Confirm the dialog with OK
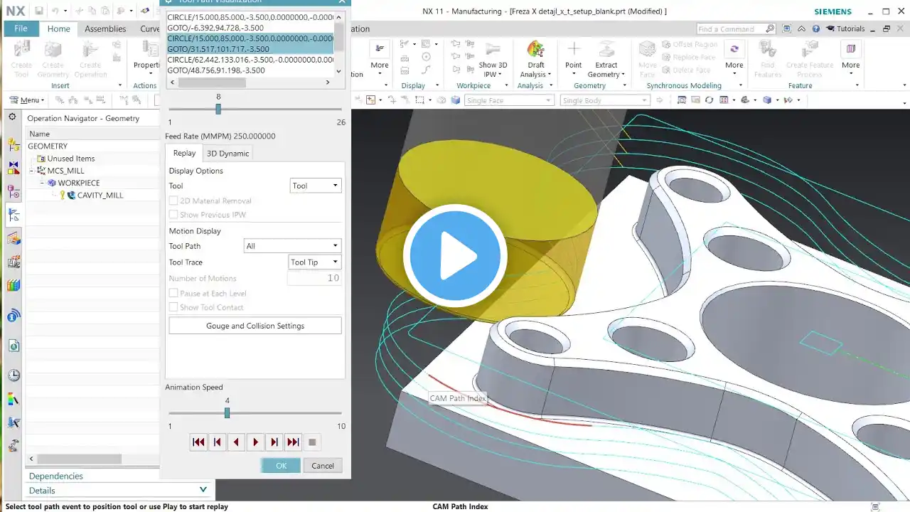This screenshot has width=910, height=512. point(281,466)
